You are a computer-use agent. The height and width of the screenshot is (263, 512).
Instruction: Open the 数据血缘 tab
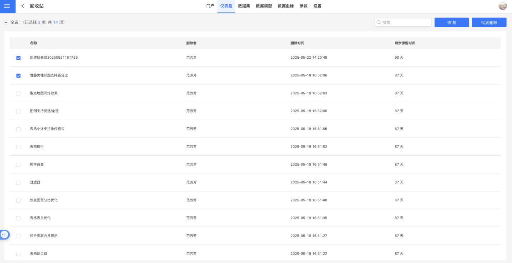click(286, 6)
